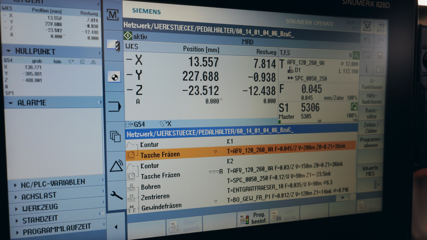Select the work offset target icon in sidebar
427x240 pixels.
pyautogui.click(x=114, y=77)
